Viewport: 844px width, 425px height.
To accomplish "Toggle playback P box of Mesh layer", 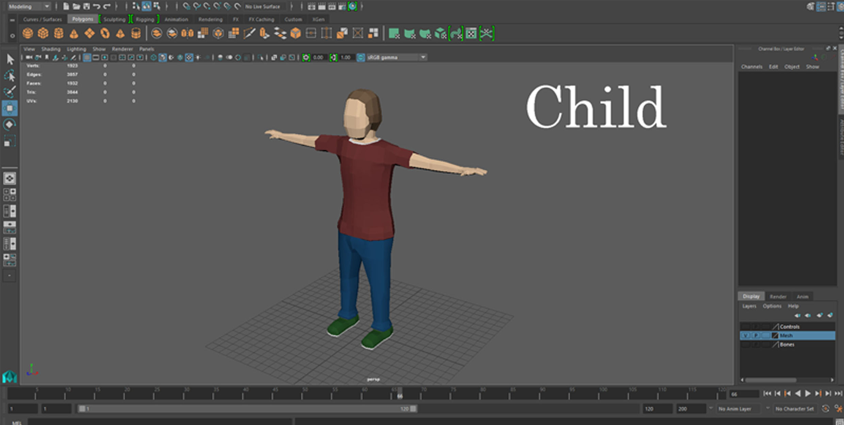I will pos(756,336).
